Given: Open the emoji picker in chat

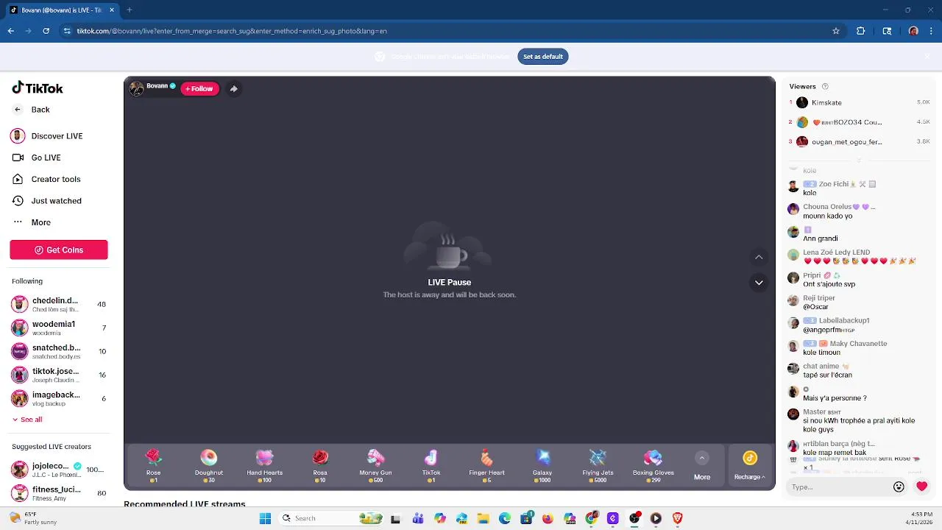Looking at the screenshot, I should tap(899, 487).
